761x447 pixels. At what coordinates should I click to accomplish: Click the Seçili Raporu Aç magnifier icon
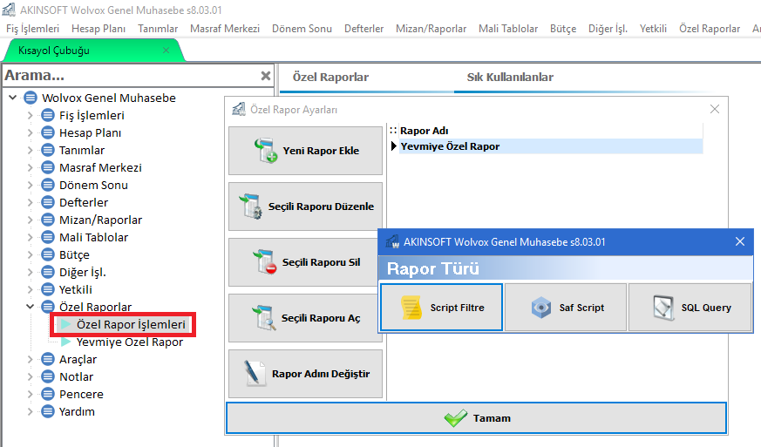264,318
